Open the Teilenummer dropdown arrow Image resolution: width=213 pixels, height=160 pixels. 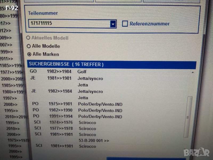(113, 24)
